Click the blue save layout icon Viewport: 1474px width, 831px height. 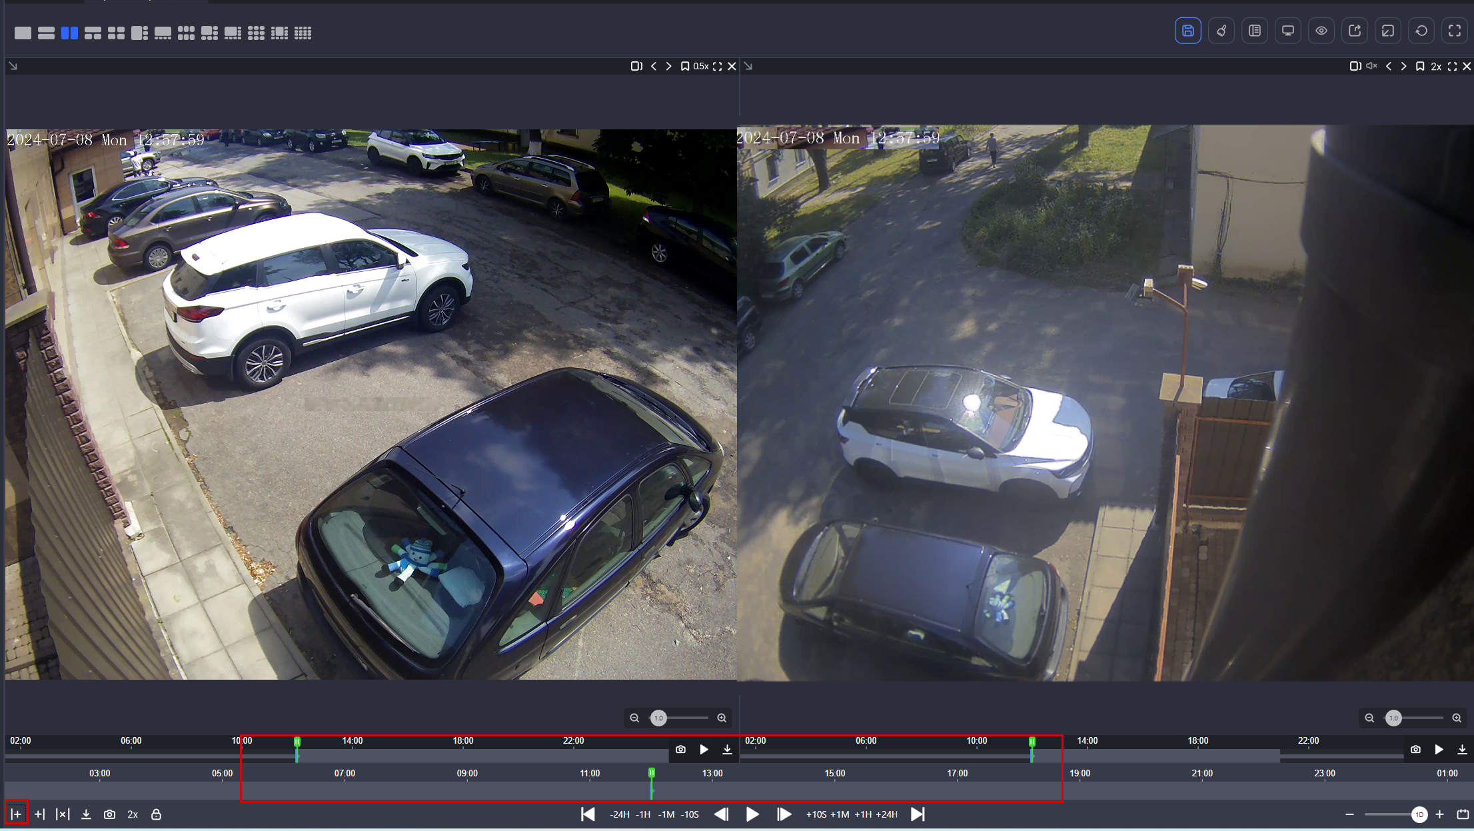[1188, 30]
